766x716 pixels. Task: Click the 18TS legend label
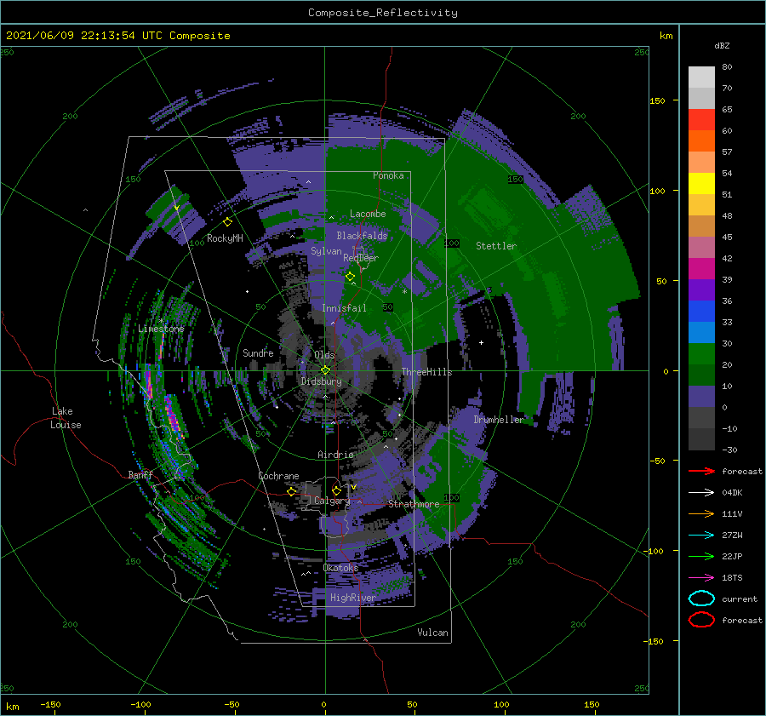click(x=732, y=578)
